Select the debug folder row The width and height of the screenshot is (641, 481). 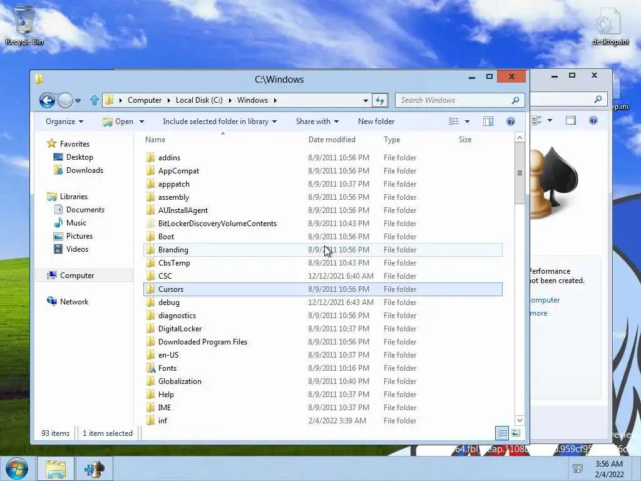click(x=323, y=303)
